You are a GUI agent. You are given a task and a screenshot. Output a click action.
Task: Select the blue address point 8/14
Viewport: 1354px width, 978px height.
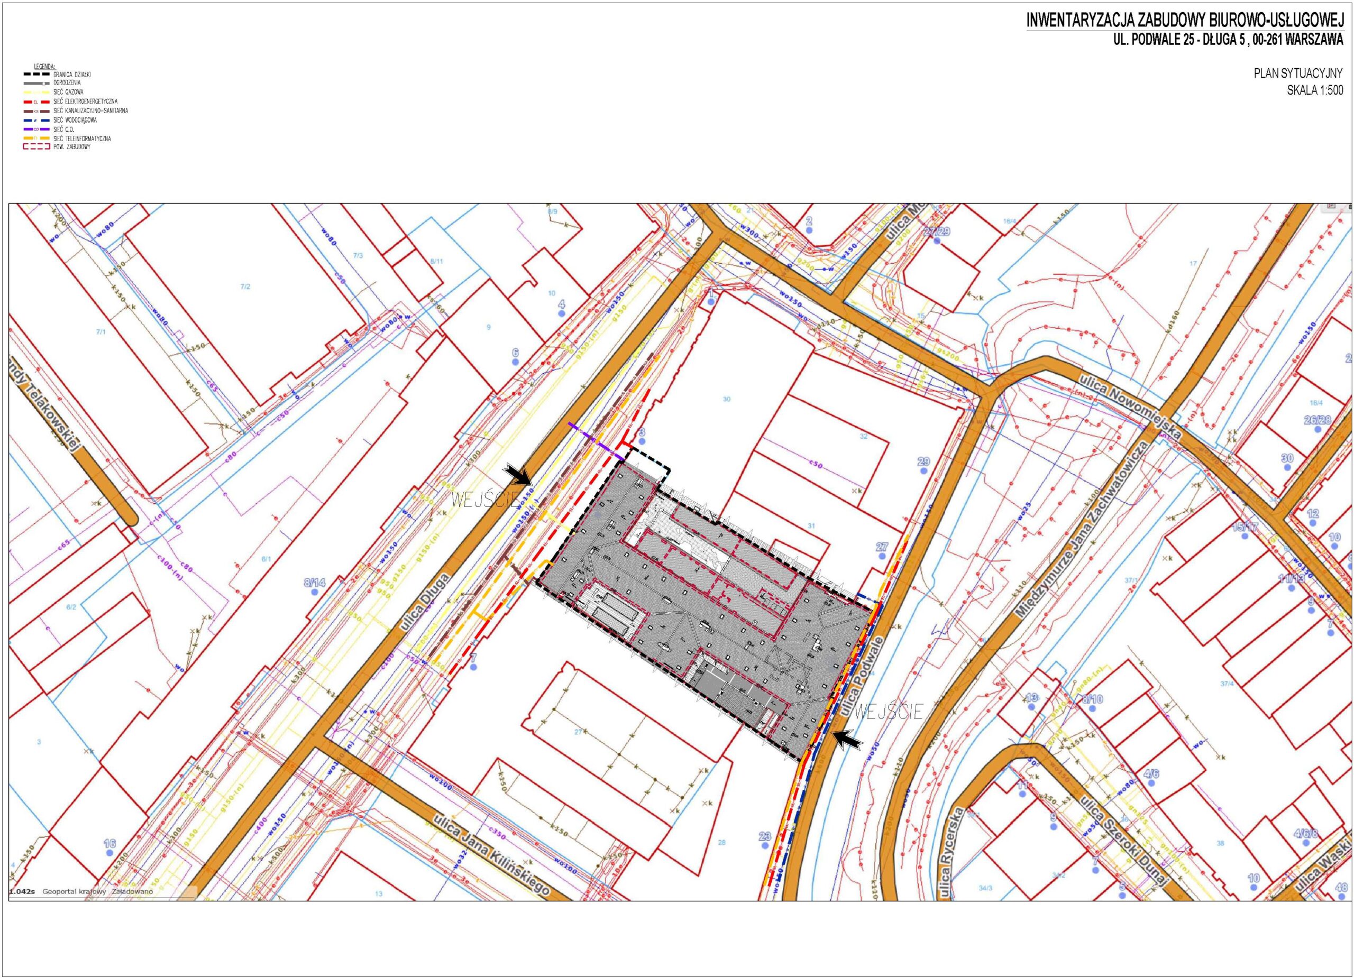[x=315, y=592]
